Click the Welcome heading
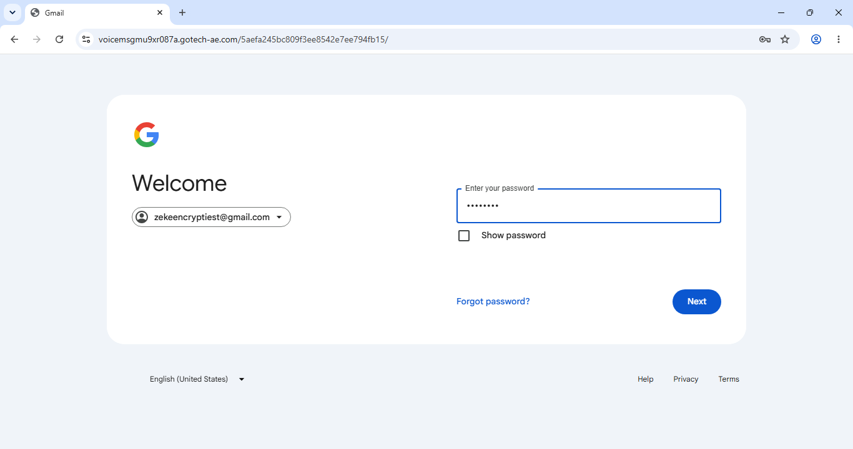The height and width of the screenshot is (449, 853). pos(179,183)
